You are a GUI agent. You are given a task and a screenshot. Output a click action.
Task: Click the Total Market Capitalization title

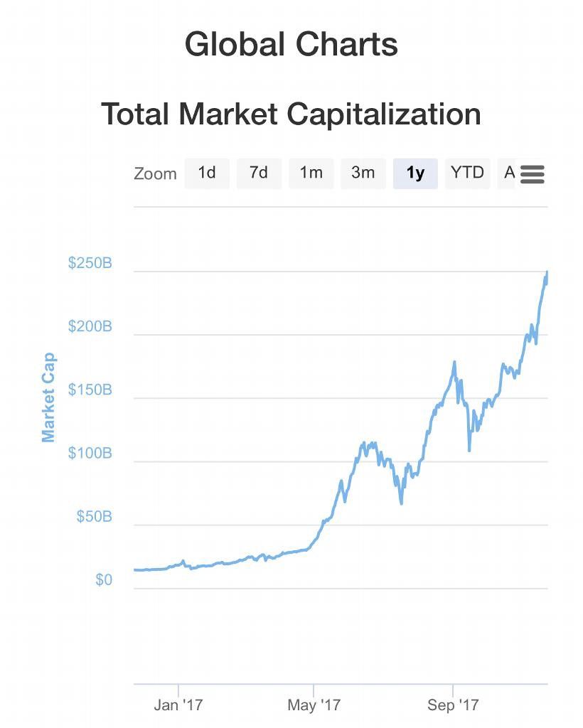291,114
